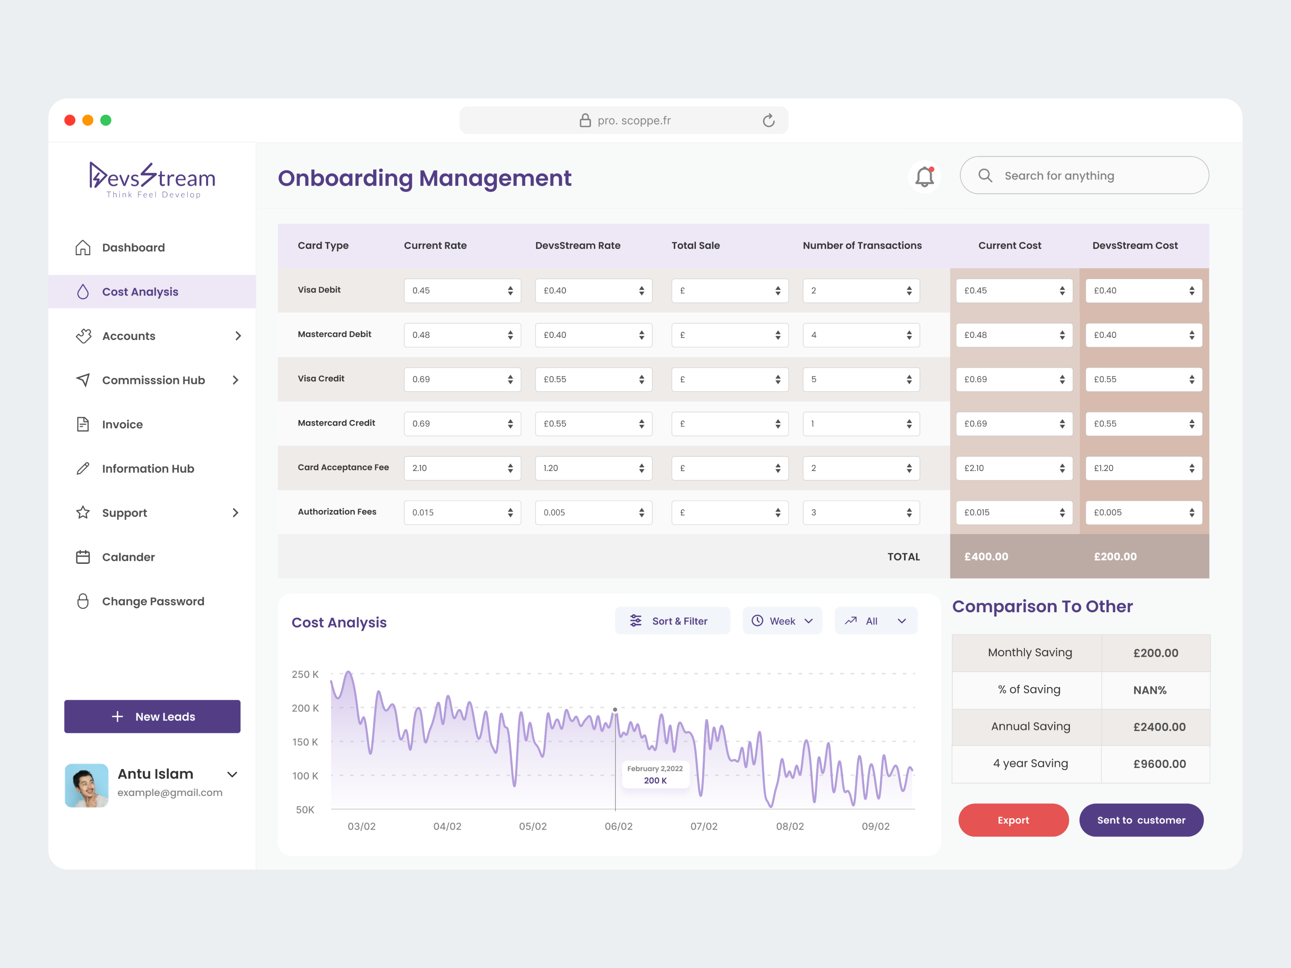Screen dimensions: 1291x968
Task: Click the New Leads button
Action: 152,716
